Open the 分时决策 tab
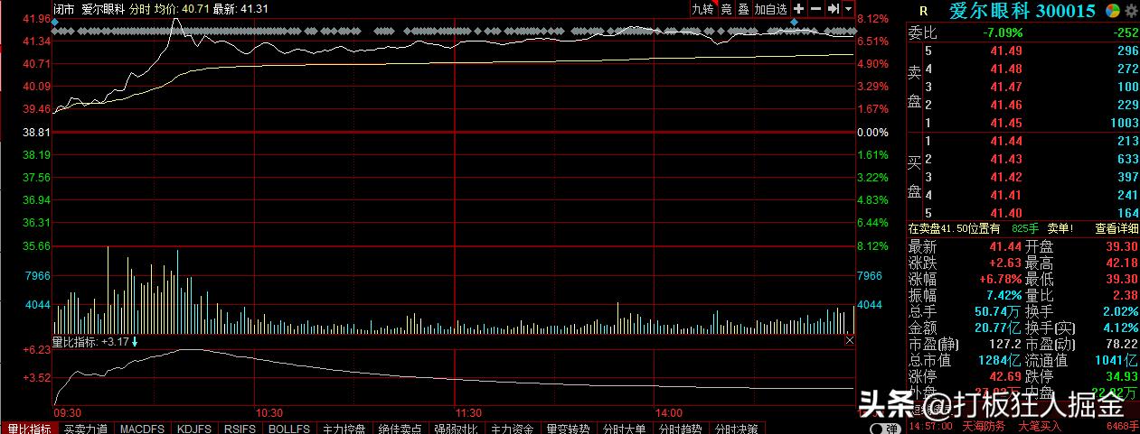The image size is (1140, 434). [x=737, y=429]
